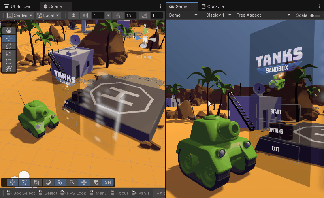
Task: Toggle grid visibility in Scene view
Action: (73, 15)
